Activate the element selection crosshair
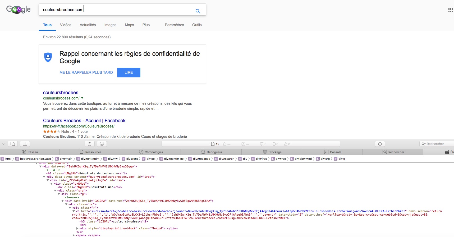 [x=380, y=144]
